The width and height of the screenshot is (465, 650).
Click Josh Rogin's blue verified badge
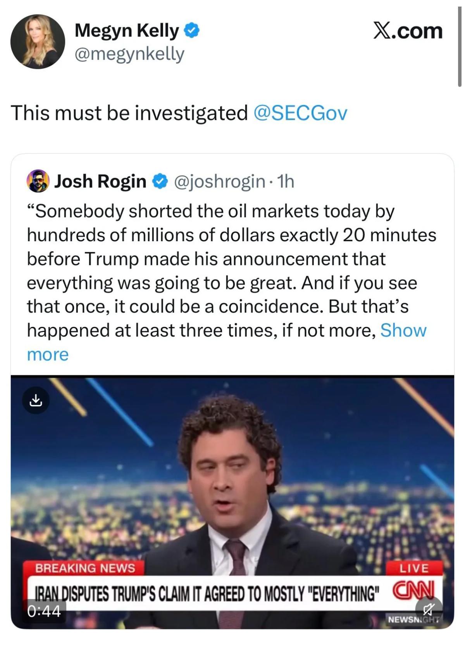160,182
